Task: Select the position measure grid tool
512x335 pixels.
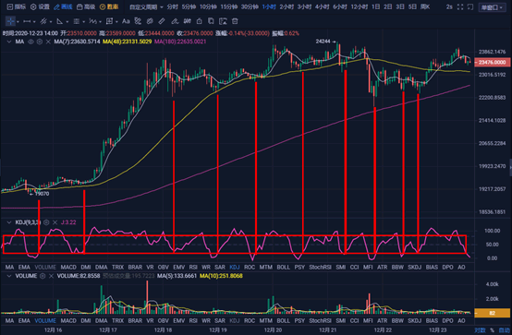Action: coord(109,21)
